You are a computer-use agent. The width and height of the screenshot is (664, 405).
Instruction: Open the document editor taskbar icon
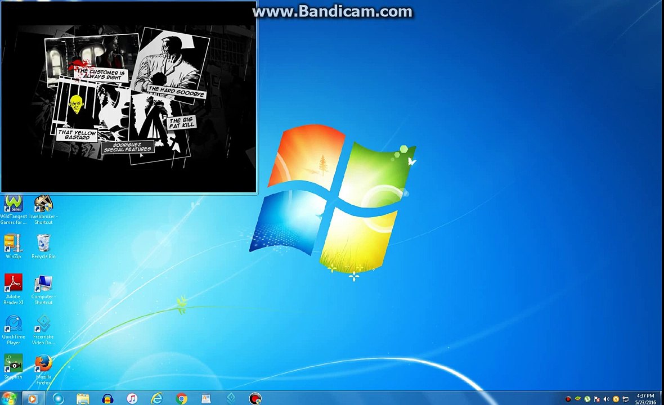click(x=206, y=398)
